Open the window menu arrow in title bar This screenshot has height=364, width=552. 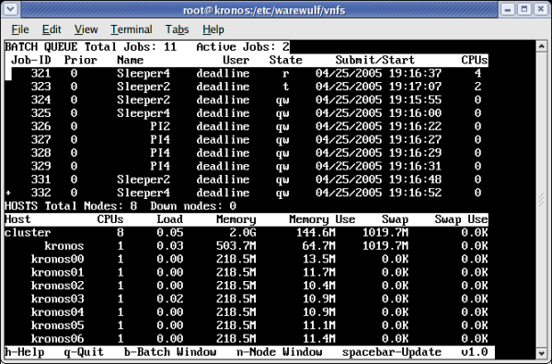pyautogui.click(x=10, y=9)
